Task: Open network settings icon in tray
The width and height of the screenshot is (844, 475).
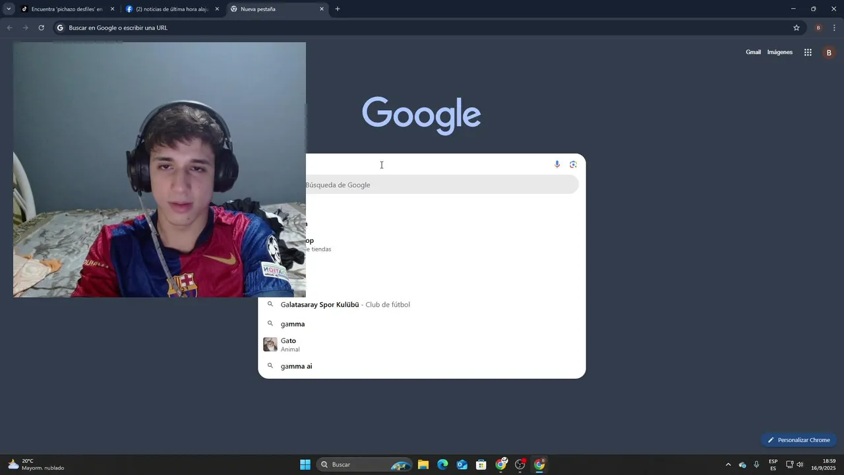Action: [790, 464]
